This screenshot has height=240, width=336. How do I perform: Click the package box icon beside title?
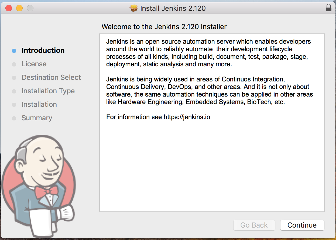134,8
